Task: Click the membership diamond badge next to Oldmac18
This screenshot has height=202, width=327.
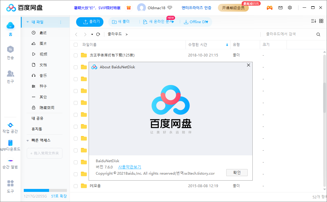Action: [170, 8]
